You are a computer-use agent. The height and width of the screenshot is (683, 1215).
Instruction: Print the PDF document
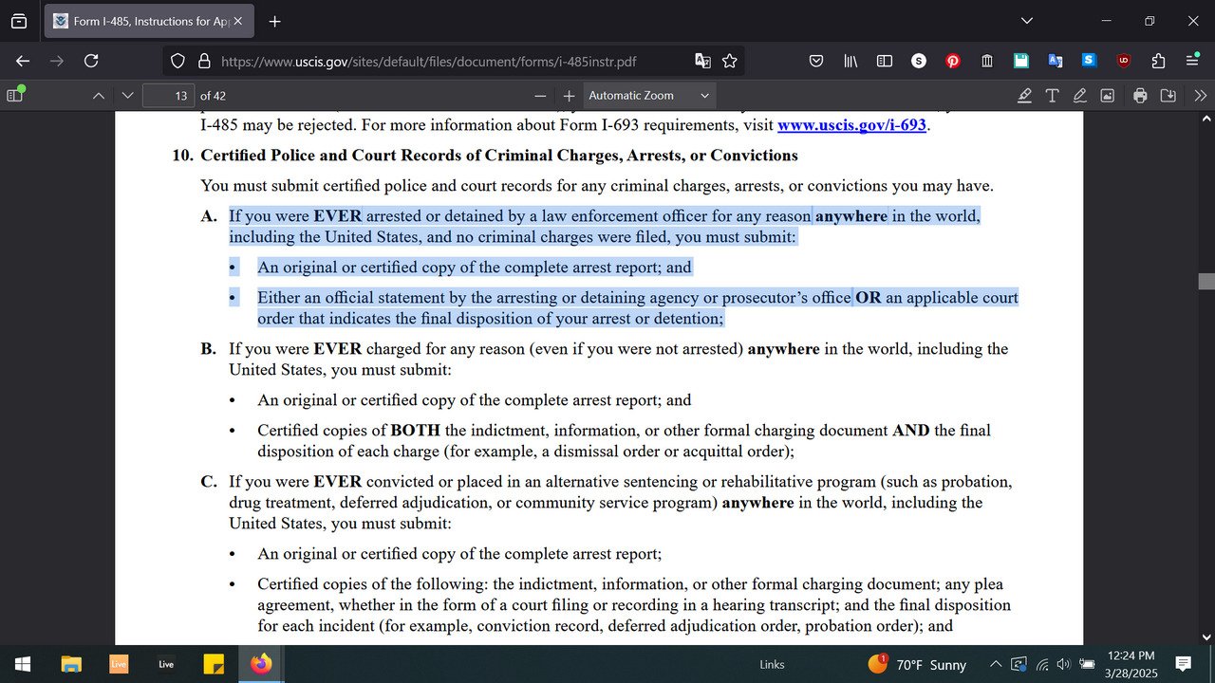(x=1140, y=95)
